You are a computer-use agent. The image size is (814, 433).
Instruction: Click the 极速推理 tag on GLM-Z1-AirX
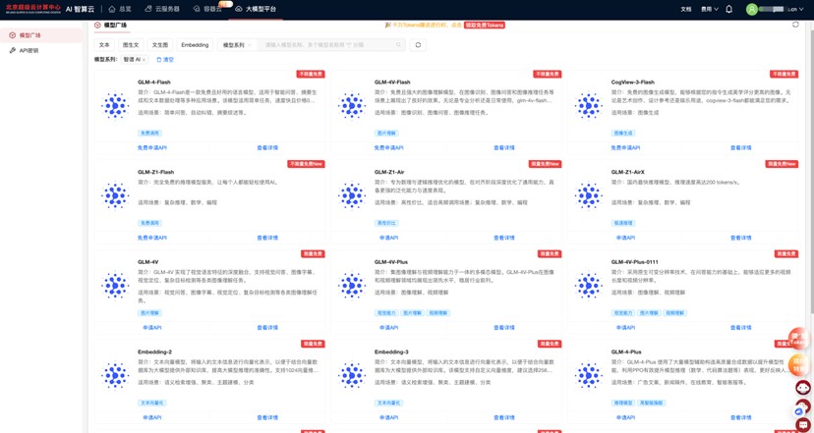[623, 223]
